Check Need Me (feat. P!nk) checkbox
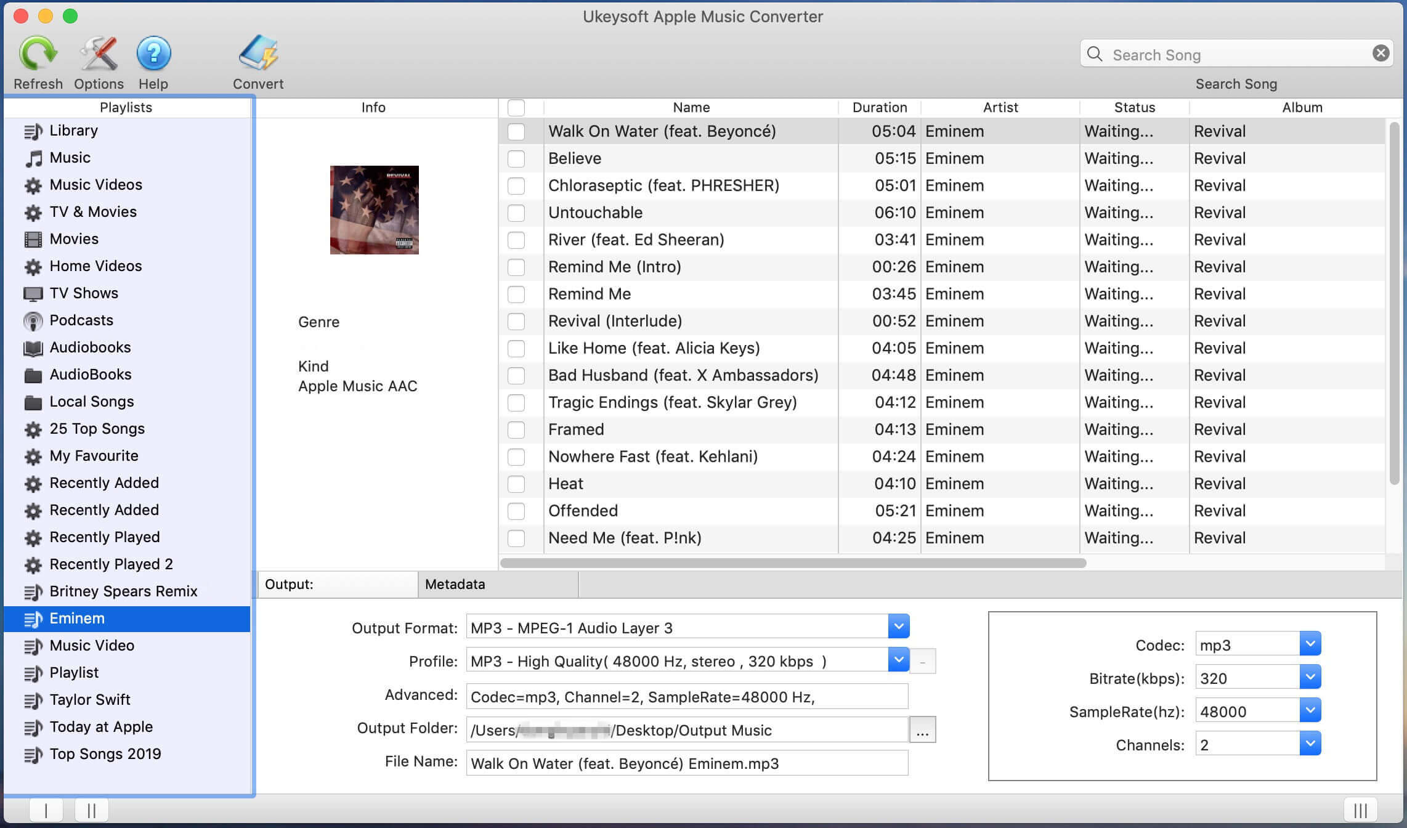This screenshot has height=828, width=1407. pyautogui.click(x=516, y=538)
